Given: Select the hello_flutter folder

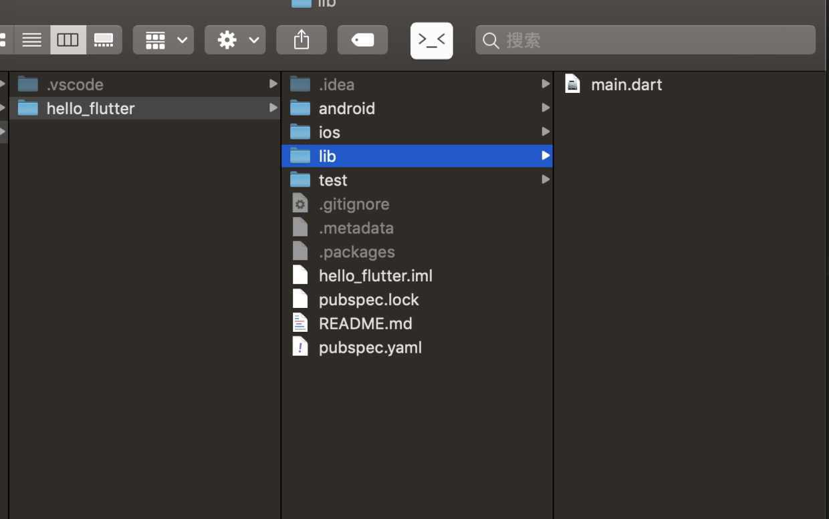Looking at the screenshot, I should [145, 108].
